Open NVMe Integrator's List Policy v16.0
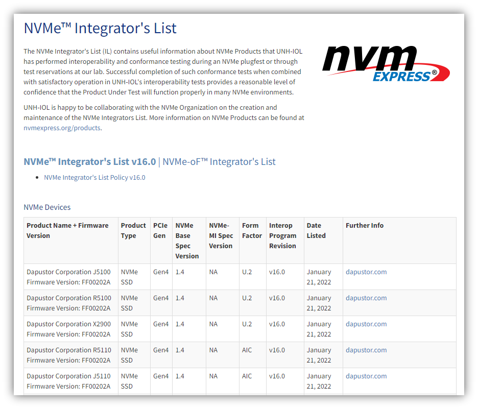The height and width of the screenshot is (409, 478). click(x=94, y=177)
